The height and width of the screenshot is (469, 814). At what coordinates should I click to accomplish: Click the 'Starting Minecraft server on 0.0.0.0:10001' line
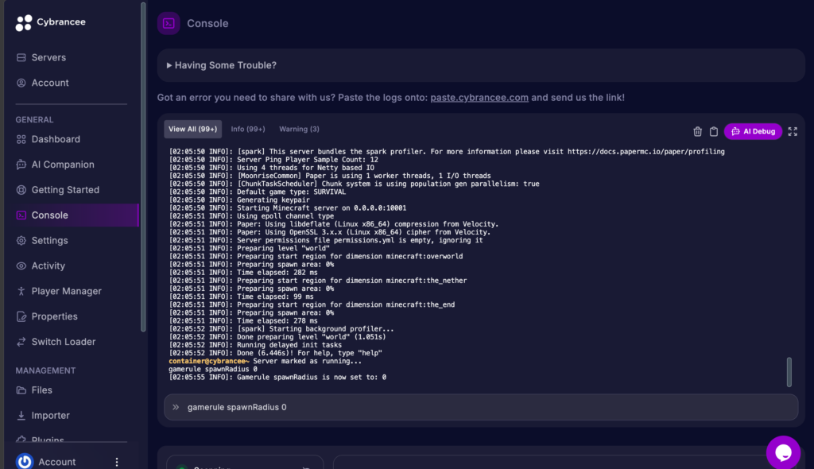click(322, 207)
